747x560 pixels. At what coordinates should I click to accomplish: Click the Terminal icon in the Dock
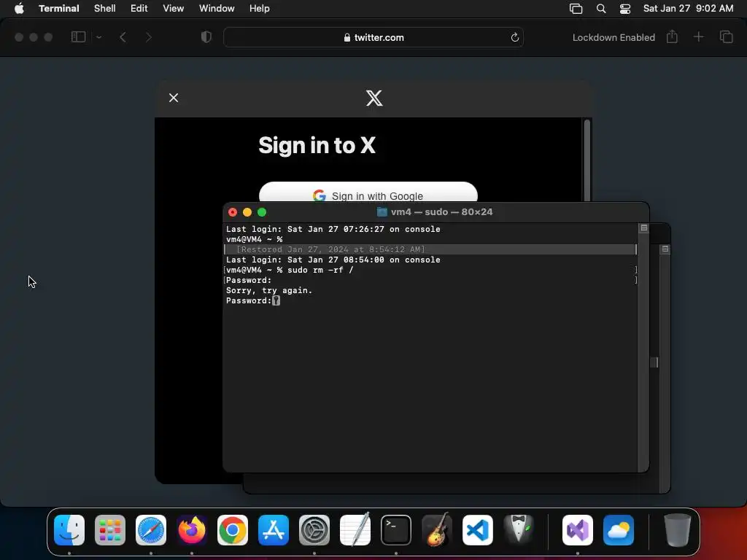[396, 530]
